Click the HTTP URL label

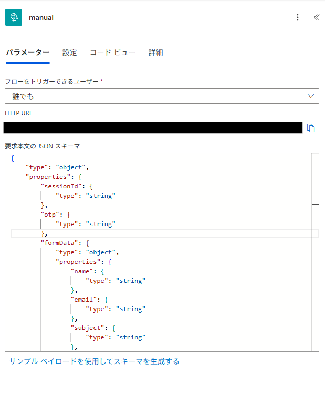pyautogui.click(x=18, y=113)
